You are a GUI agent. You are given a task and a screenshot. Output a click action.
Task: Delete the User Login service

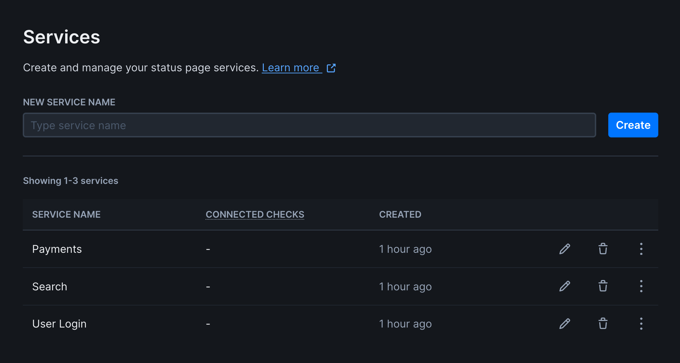(x=603, y=323)
